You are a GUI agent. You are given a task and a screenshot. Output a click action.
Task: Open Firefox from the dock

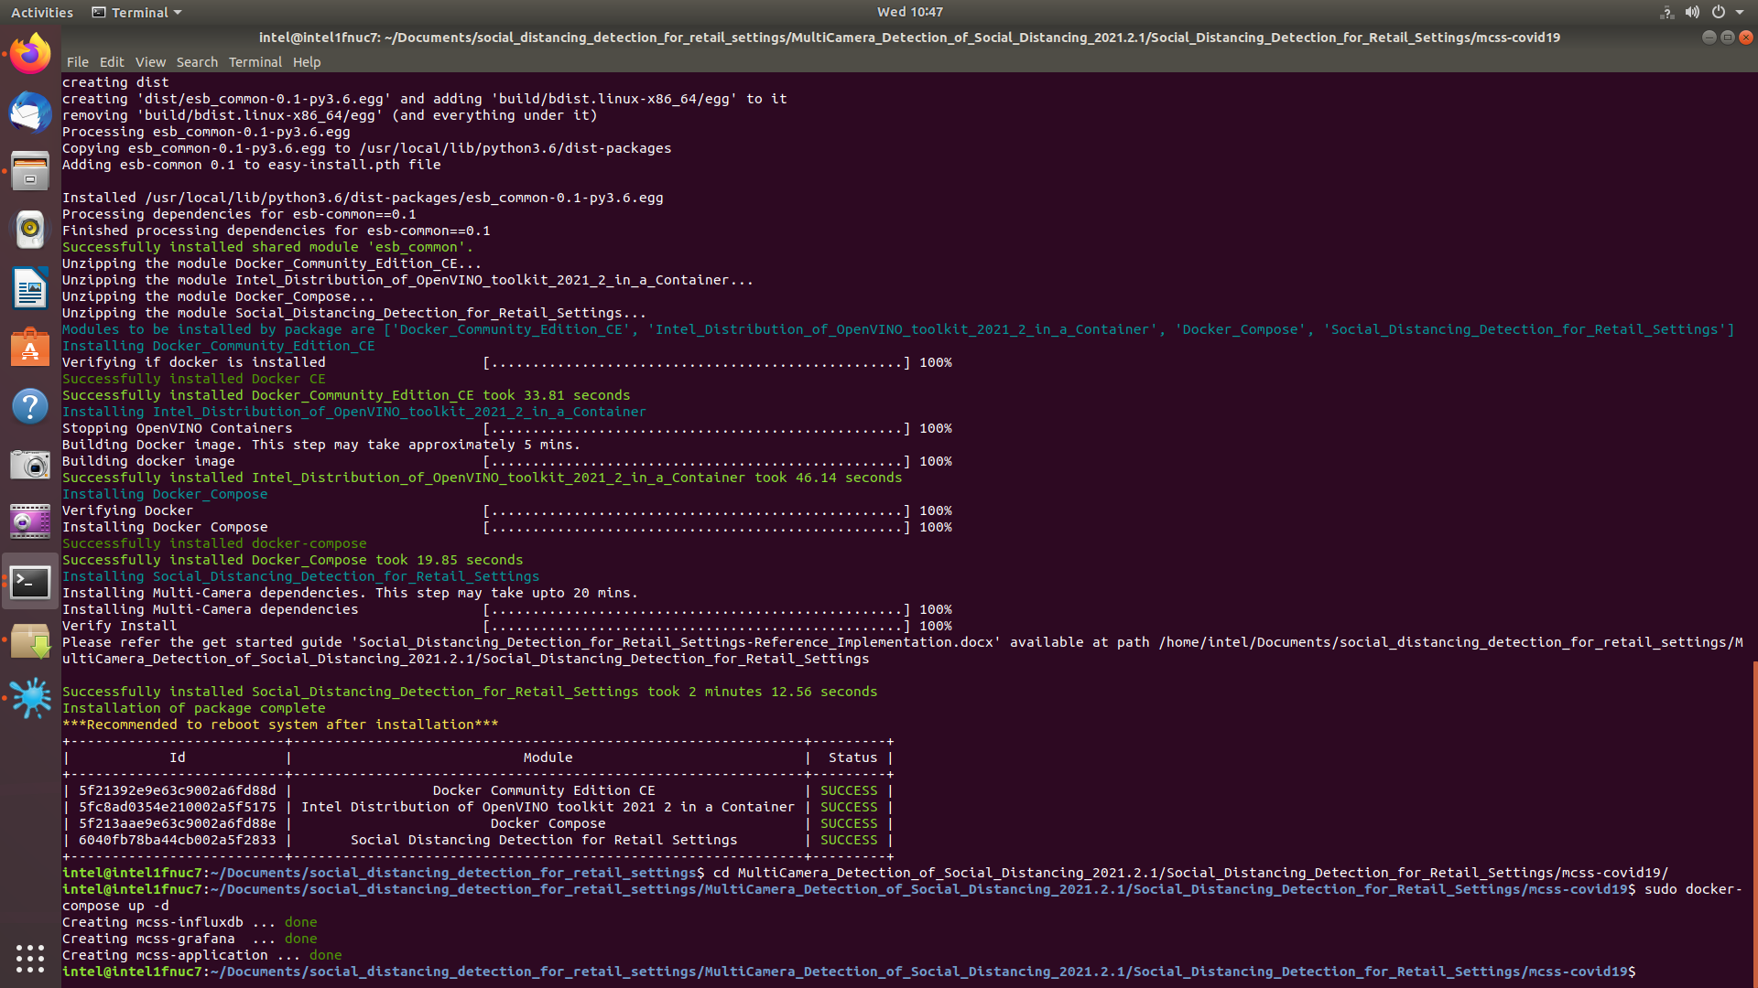tap(30, 54)
